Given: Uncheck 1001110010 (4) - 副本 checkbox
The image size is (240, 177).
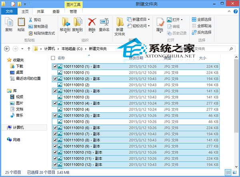Looking at the screenshot, I should tap(55, 103).
